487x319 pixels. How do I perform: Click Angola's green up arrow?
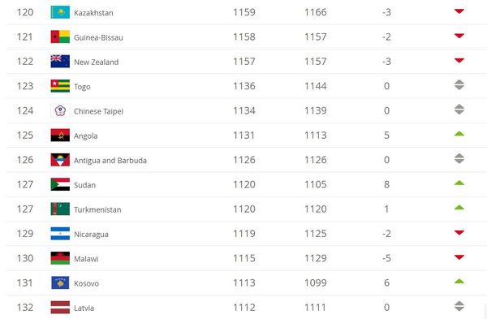[x=459, y=134]
